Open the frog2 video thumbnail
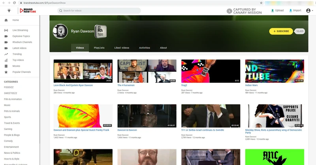Image resolution: width=316 pixels, height=165 pixels. point(211,71)
